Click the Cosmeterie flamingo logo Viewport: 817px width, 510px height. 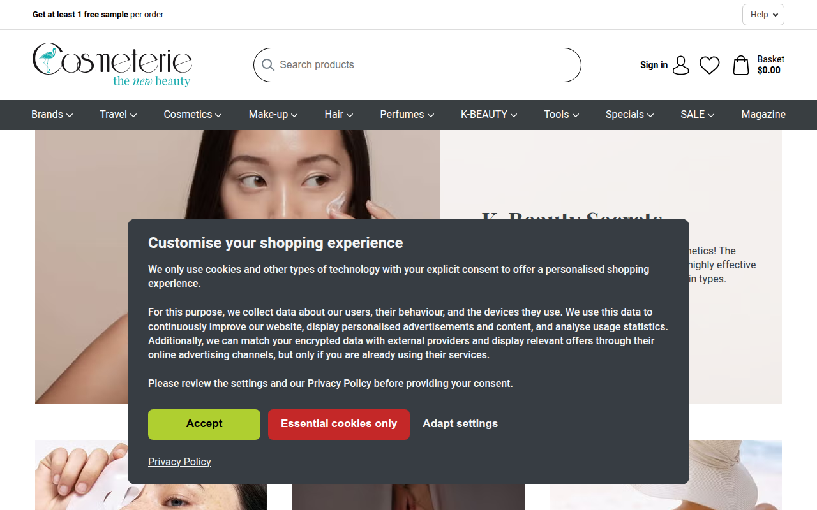coord(112,64)
